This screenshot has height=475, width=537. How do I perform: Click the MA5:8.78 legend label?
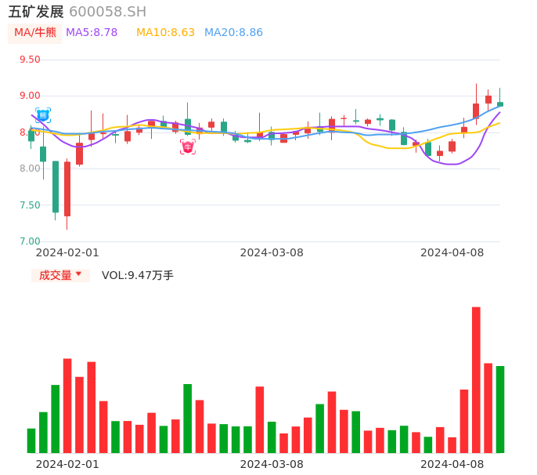click(92, 33)
